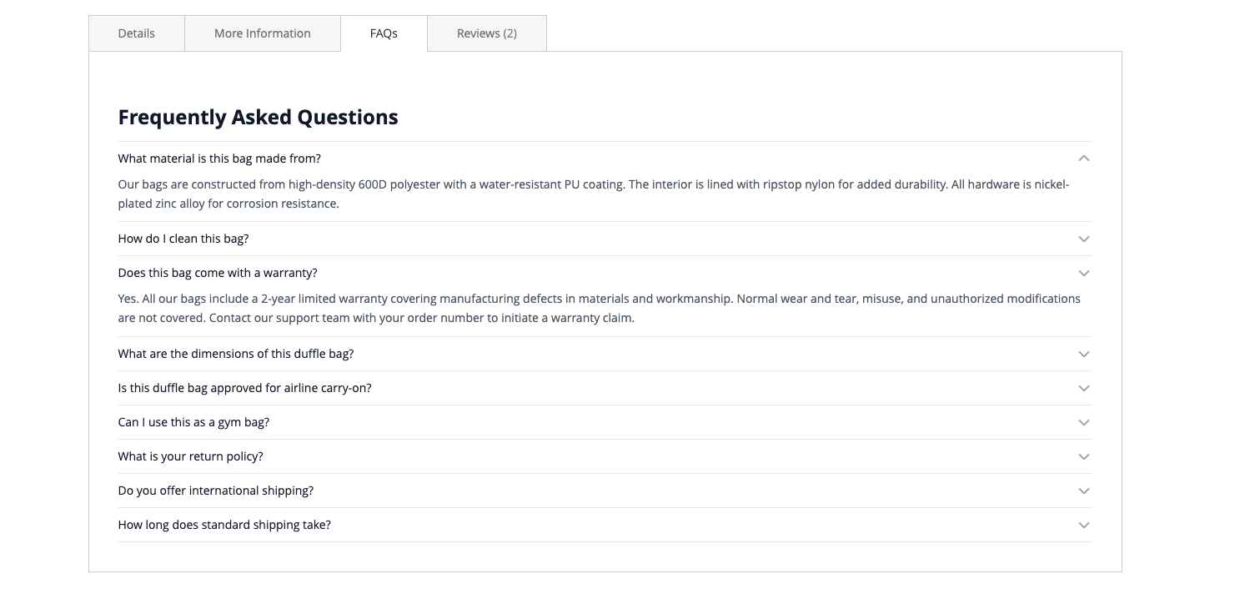Click 'What are the dimensions of this duffle bag?'

coord(236,354)
